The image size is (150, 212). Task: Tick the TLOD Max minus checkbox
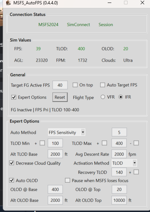pyautogui.click(x=136, y=143)
